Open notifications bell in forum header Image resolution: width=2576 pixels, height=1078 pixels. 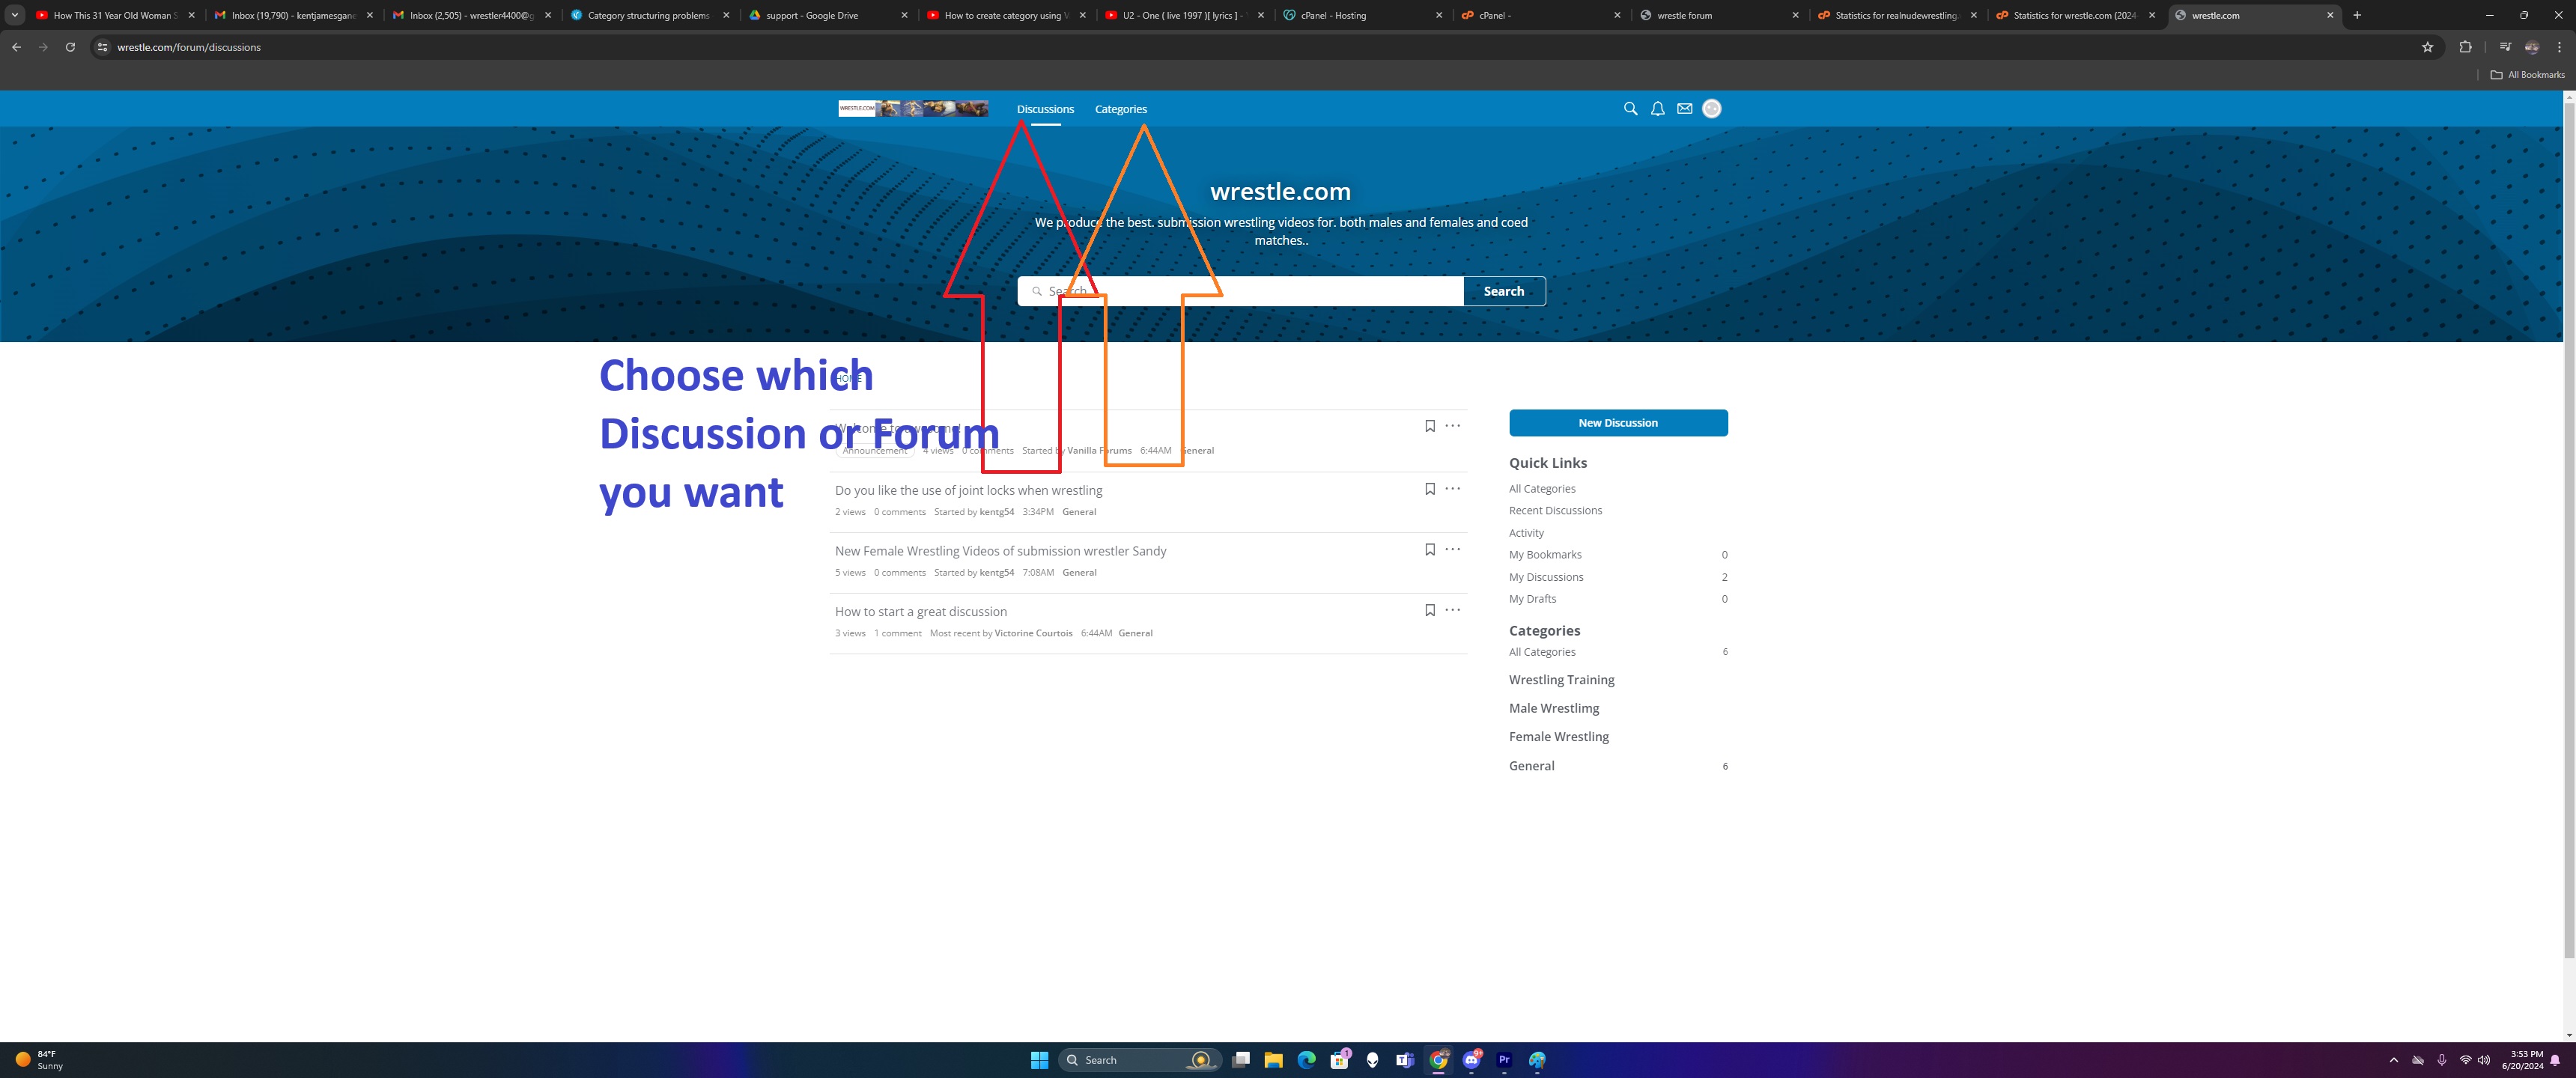click(1657, 109)
